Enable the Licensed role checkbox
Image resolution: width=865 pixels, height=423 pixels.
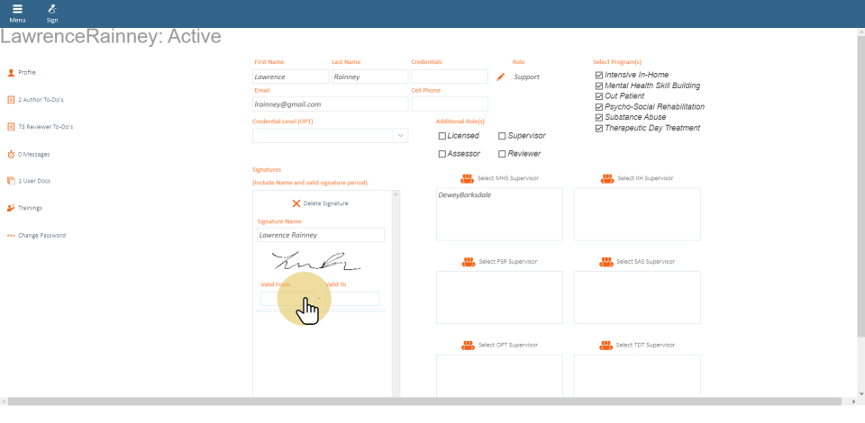click(442, 136)
